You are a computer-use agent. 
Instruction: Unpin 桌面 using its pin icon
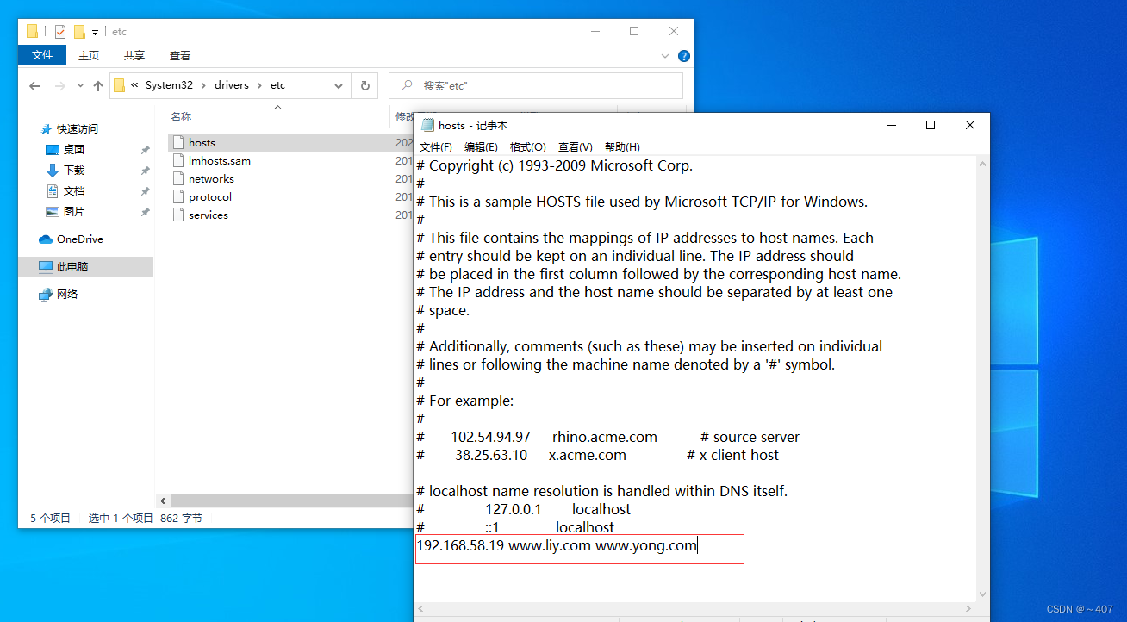pos(145,150)
